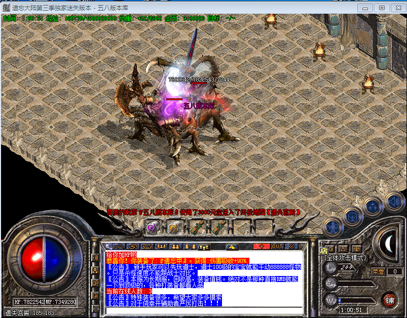Viewport: 407px width, 318px height.
Task: Minimize the game window
Action: coord(365,8)
